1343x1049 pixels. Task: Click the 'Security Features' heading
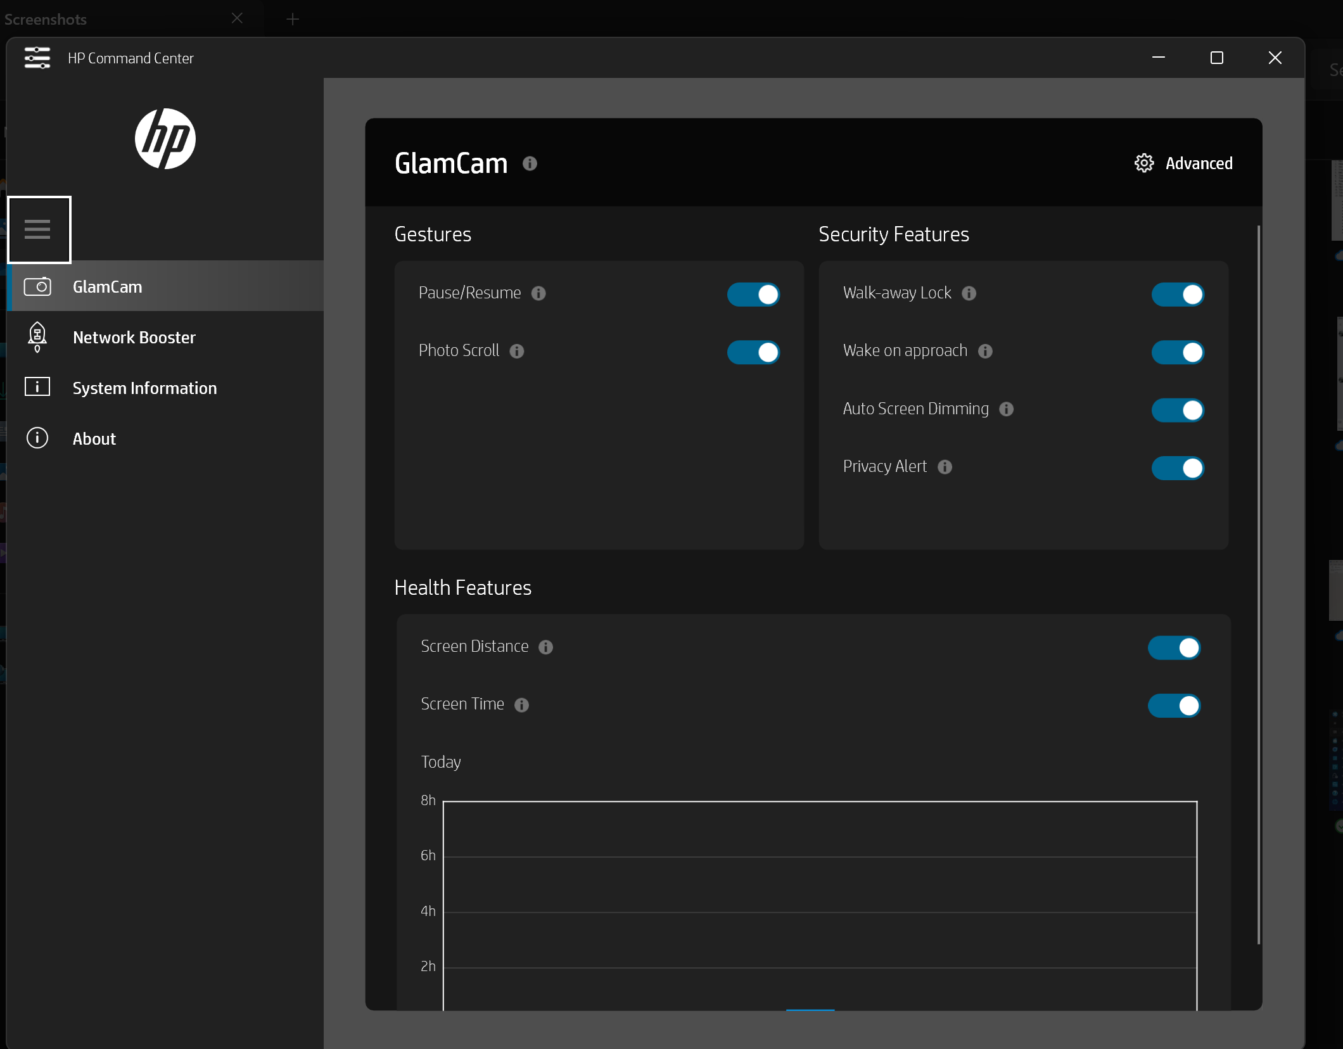(x=893, y=234)
